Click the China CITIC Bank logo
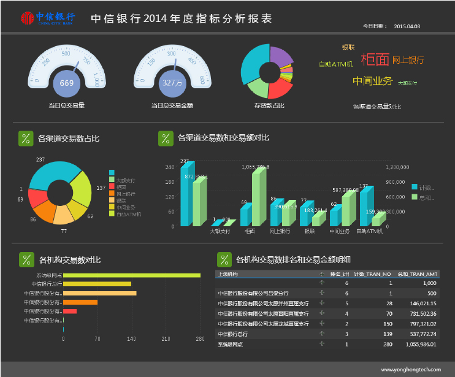455x377 pixels. [x=48, y=18]
